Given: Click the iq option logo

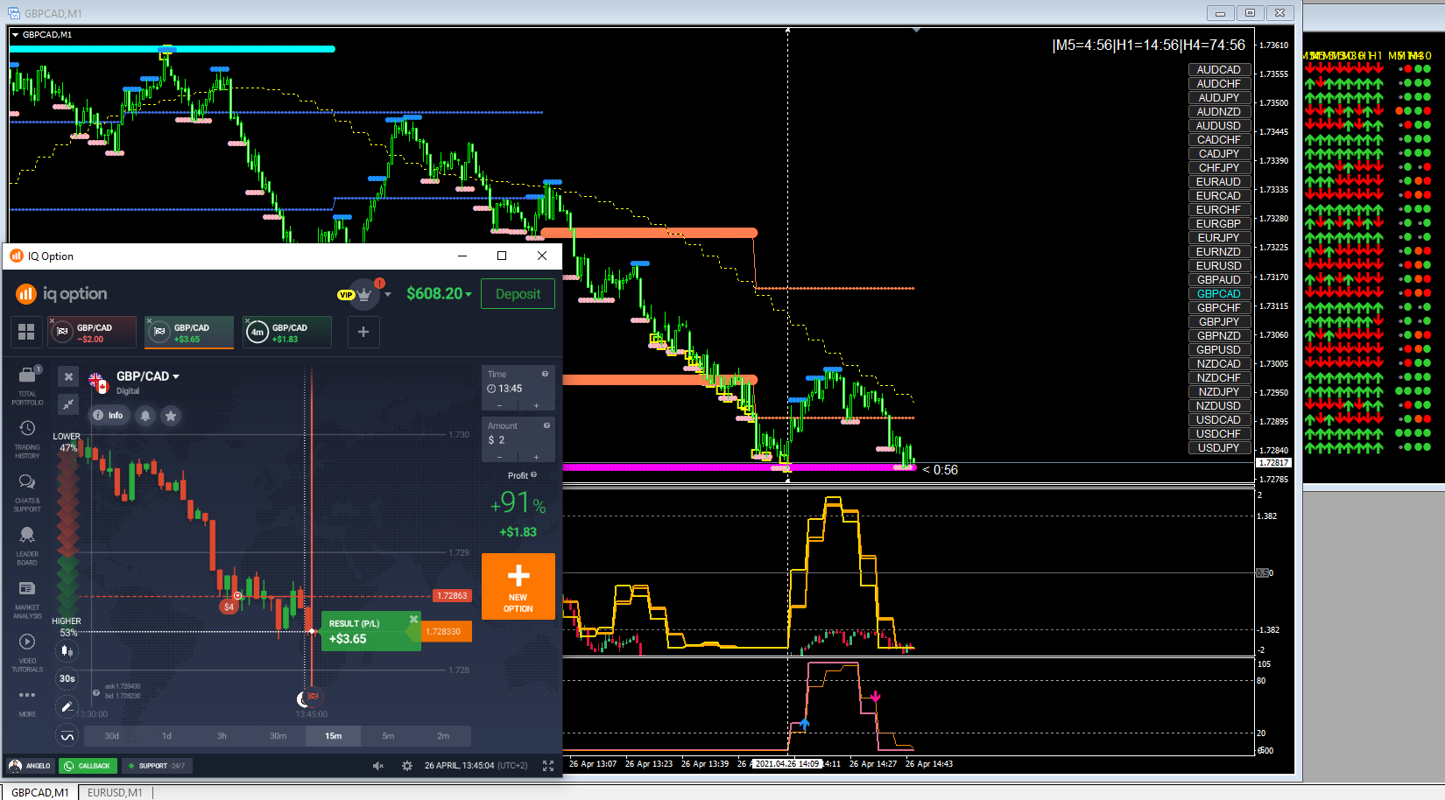Looking at the screenshot, I should [61, 293].
